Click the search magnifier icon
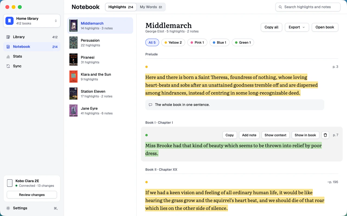 click(x=280, y=7)
